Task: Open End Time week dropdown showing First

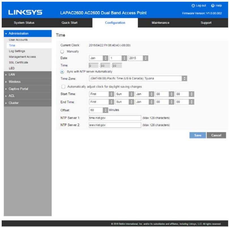Action: click(102, 102)
